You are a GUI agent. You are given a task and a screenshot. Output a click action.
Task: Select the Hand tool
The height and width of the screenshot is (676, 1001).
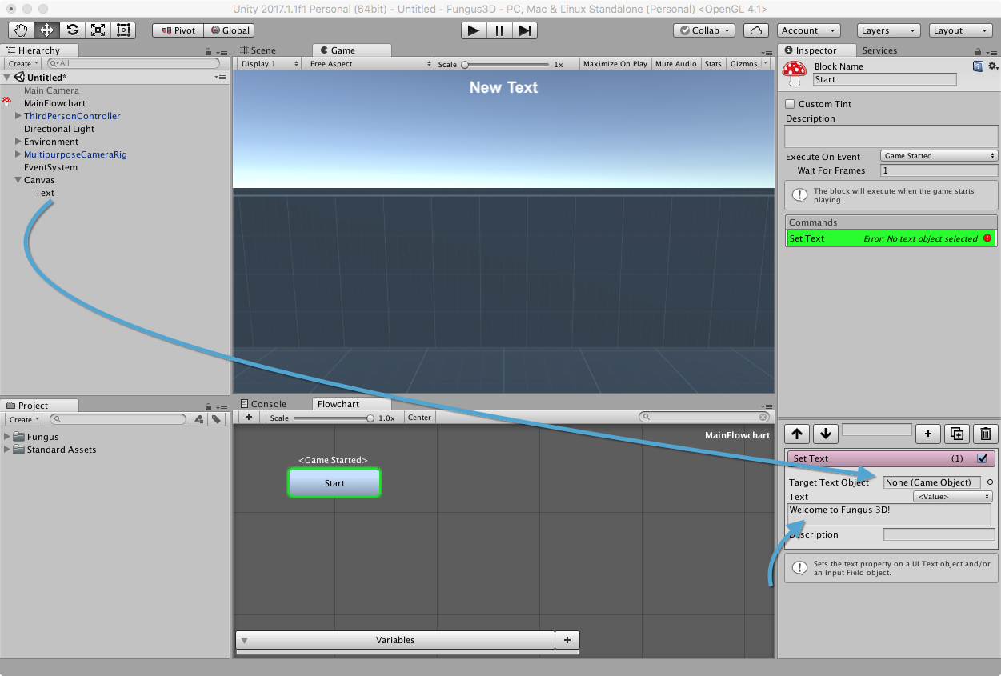pyautogui.click(x=22, y=30)
